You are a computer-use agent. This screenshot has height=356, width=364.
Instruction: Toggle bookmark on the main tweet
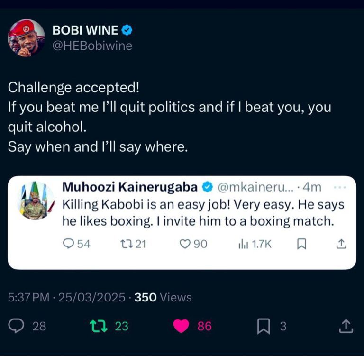coord(264,326)
